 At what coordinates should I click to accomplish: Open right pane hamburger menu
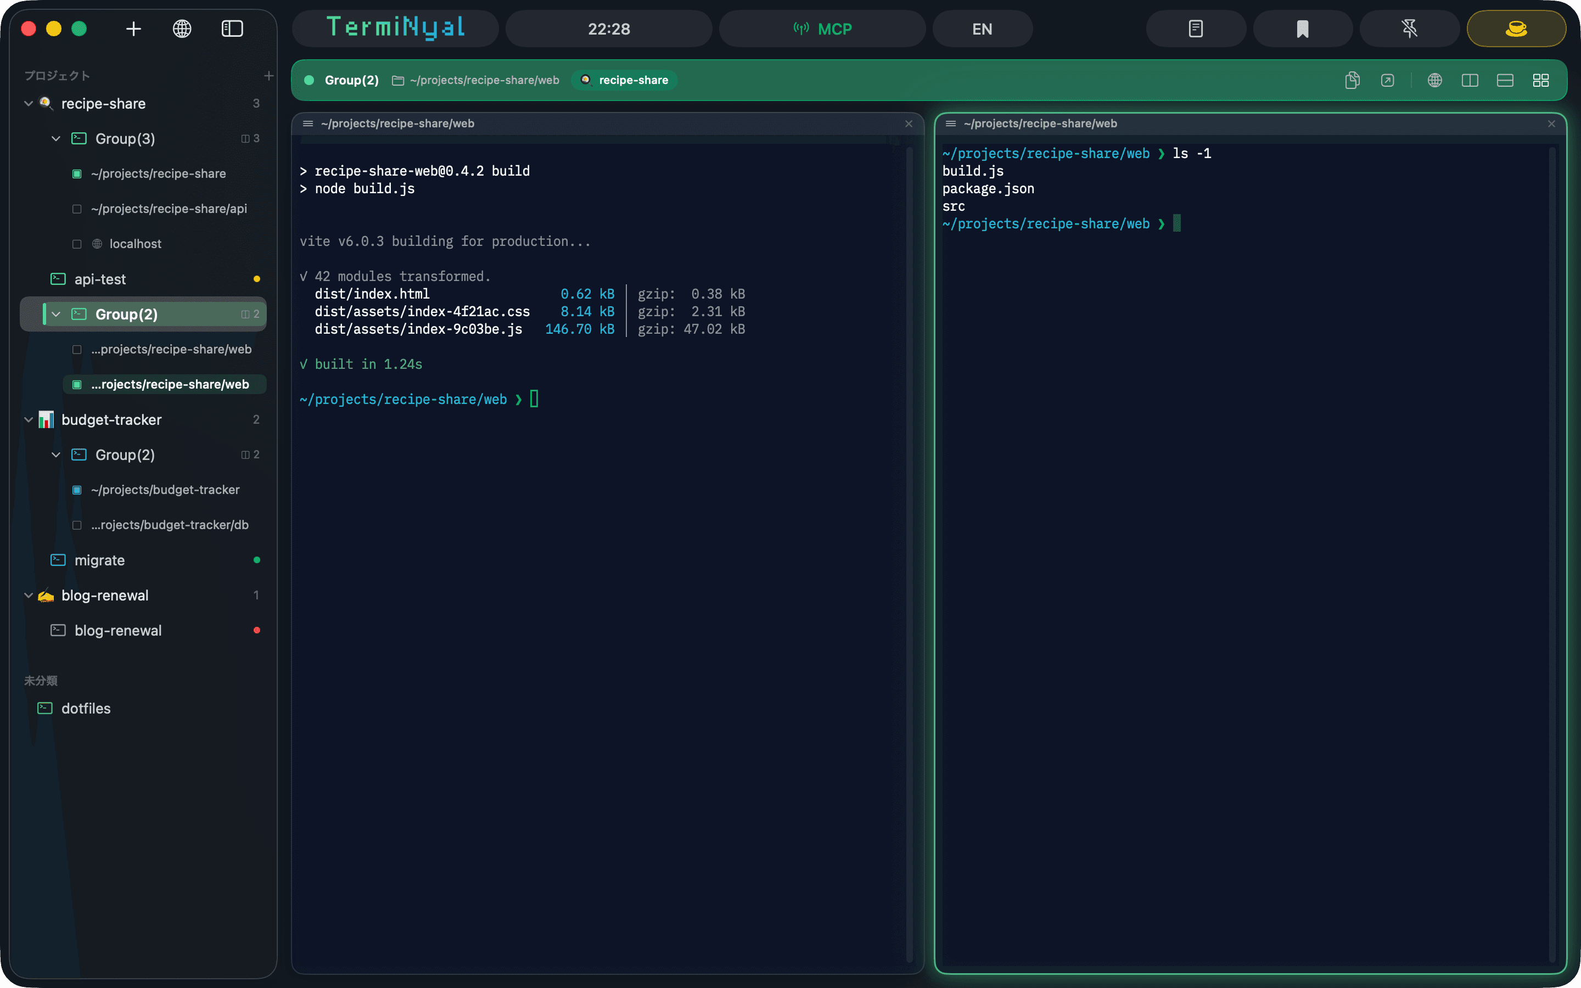tap(951, 123)
